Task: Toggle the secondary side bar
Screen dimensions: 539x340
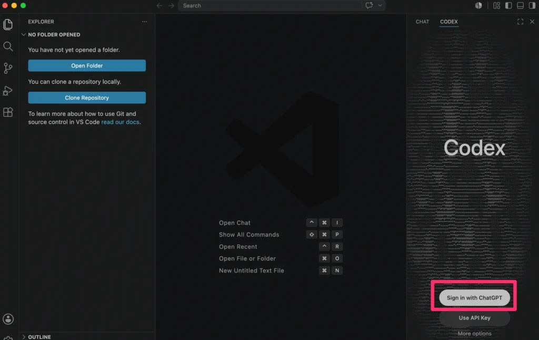Action: (x=532, y=5)
